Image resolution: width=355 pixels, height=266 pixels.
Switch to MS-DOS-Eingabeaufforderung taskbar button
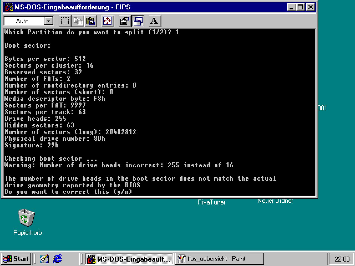tap(129, 259)
